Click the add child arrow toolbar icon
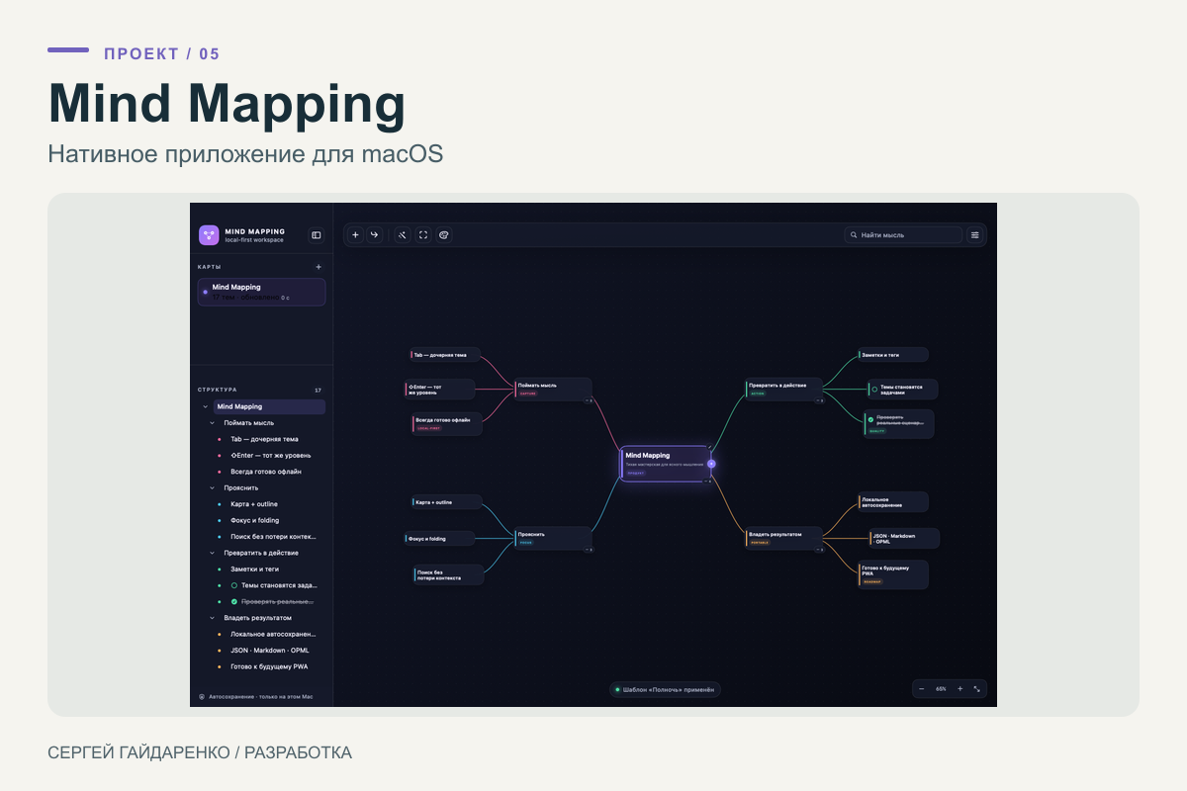This screenshot has width=1187, height=791. pyautogui.click(x=374, y=235)
